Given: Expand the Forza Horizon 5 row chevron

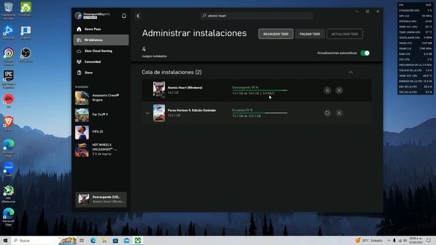Looking at the screenshot, I should pos(147,113).
